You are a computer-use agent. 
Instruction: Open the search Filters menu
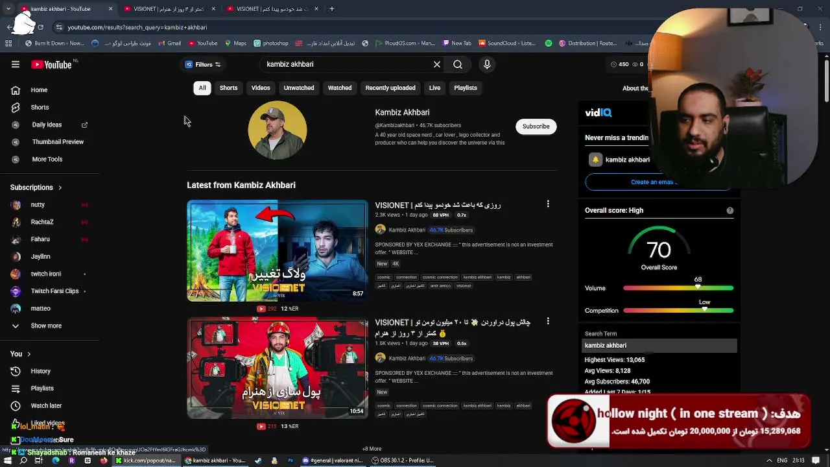[x=204, y=64]
